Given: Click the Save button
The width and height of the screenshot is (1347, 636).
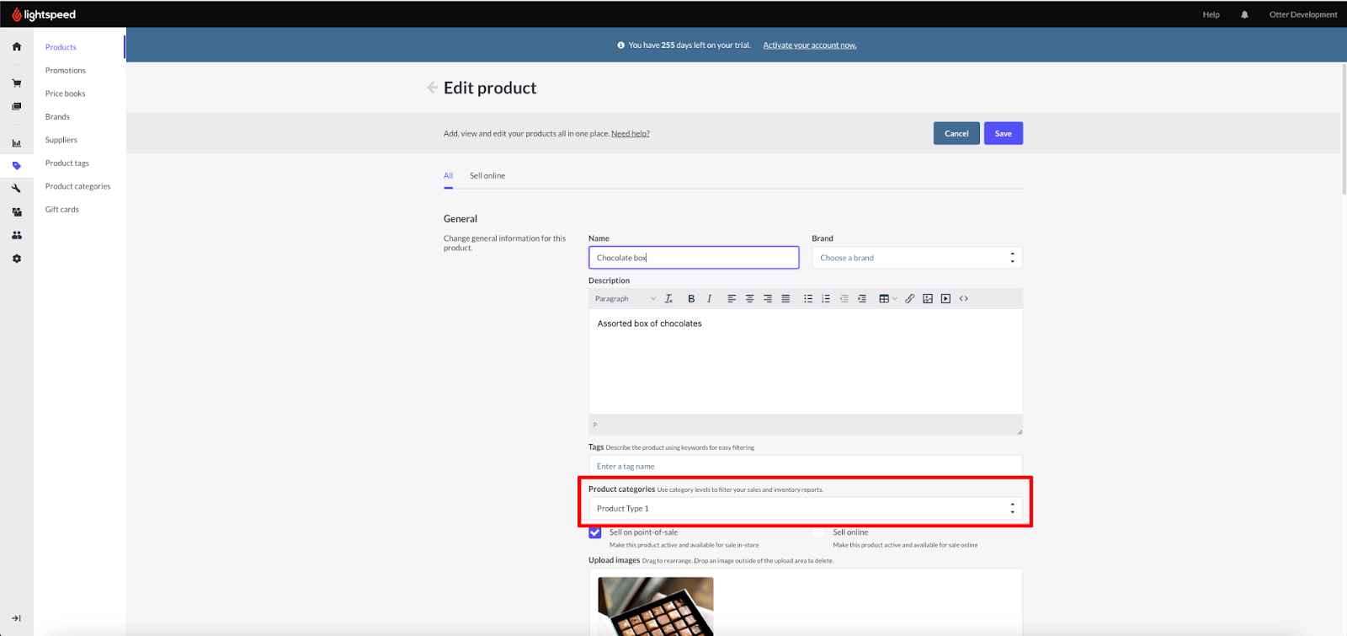Looking at the screenshot, I should (1004, 133).
